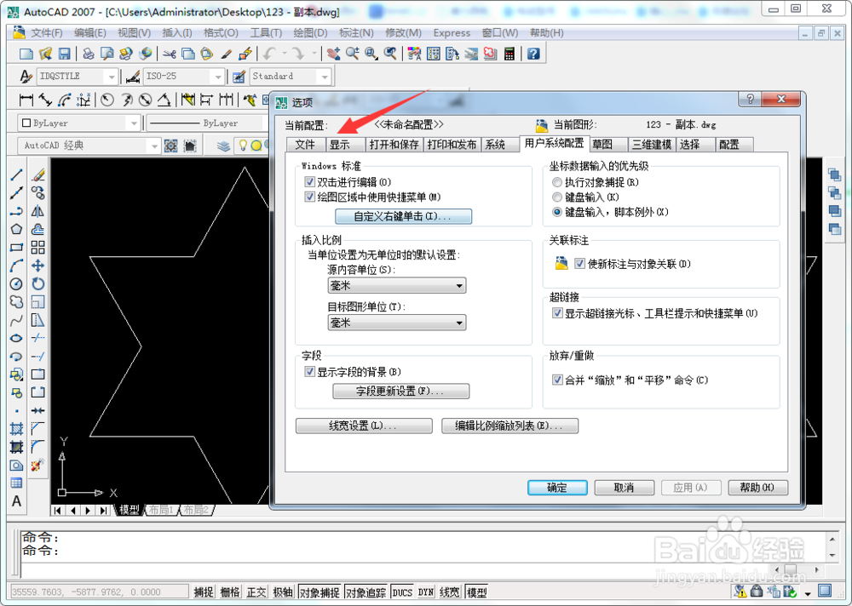Toggle shortcut menus in drawing area checkbox
The width and height of the screenshot is (852, 606).
(x=310, y=197)
